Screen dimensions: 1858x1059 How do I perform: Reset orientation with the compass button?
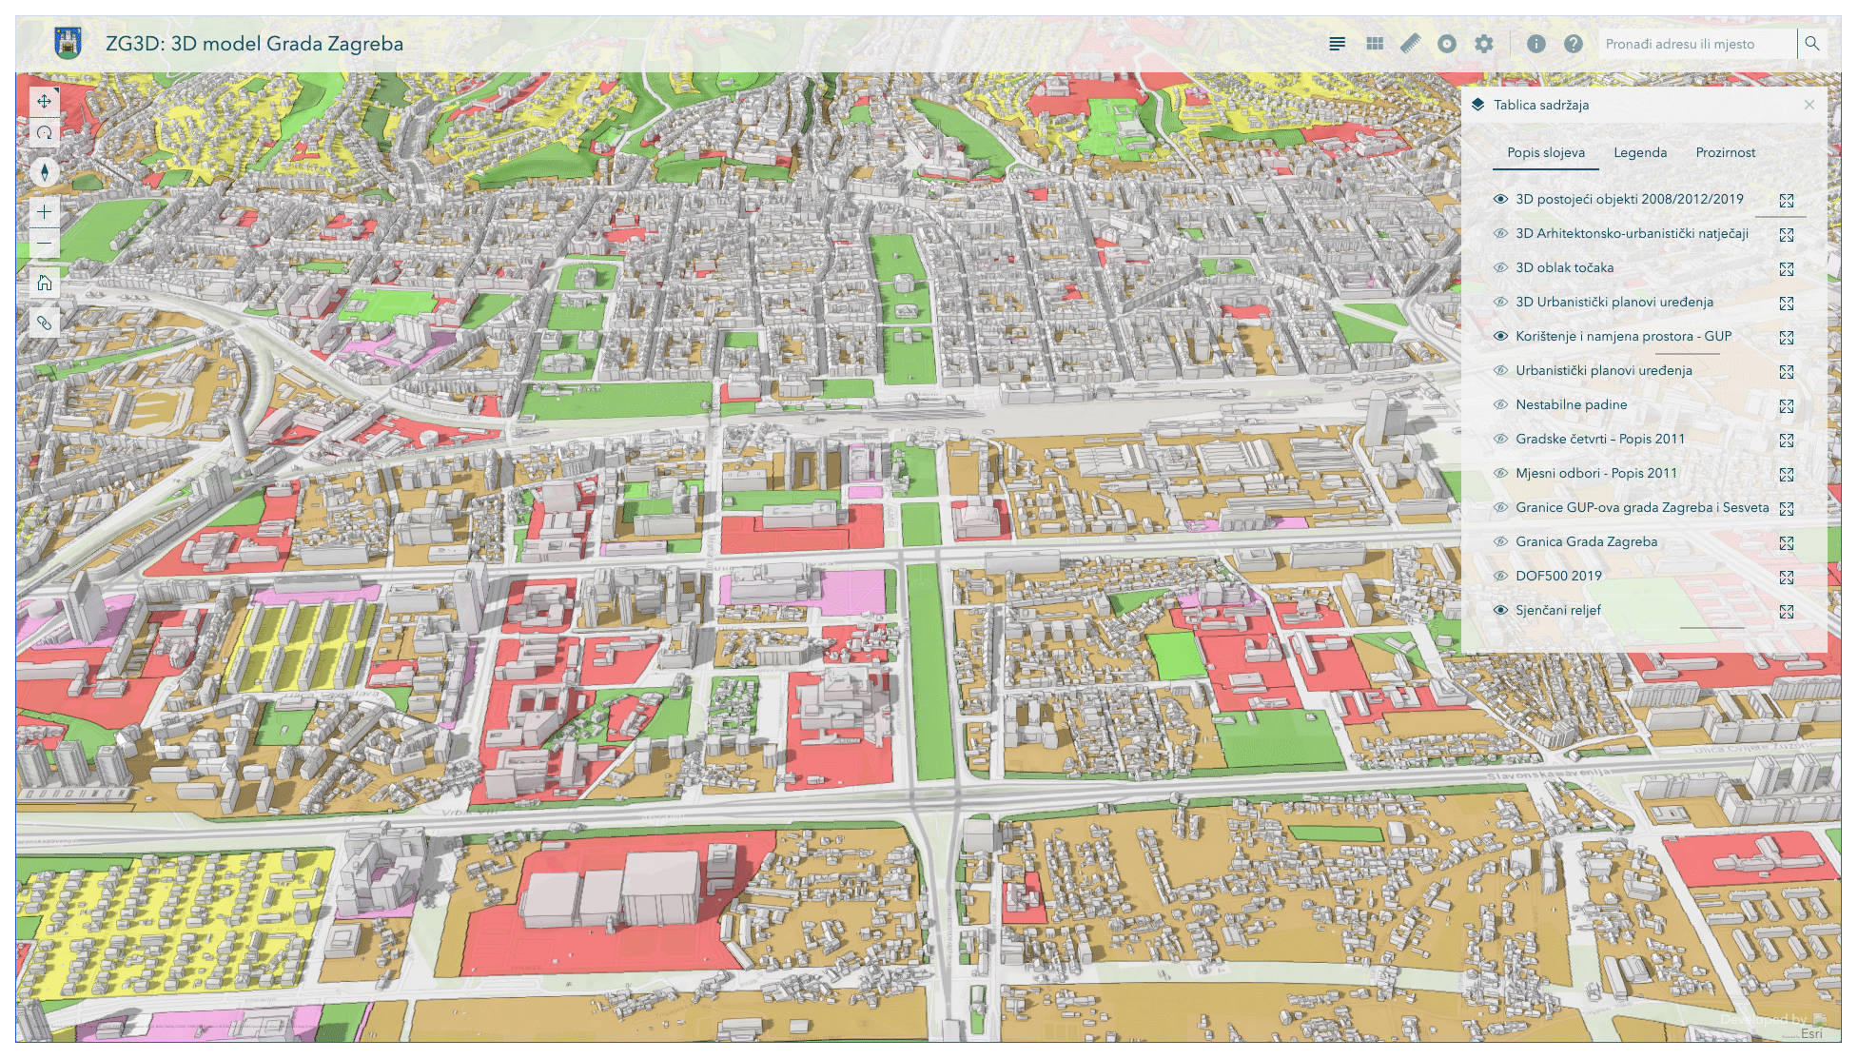[x=44, y=171]
